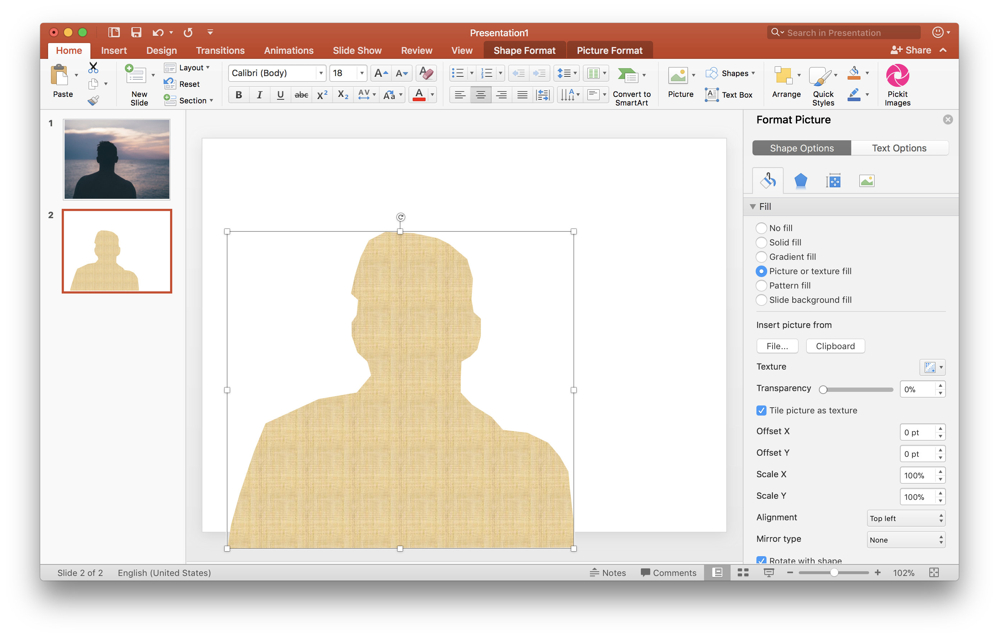This screenshot has width=999, height=638.
Task: Apply Italic formatting
Action: click(259, 95)
